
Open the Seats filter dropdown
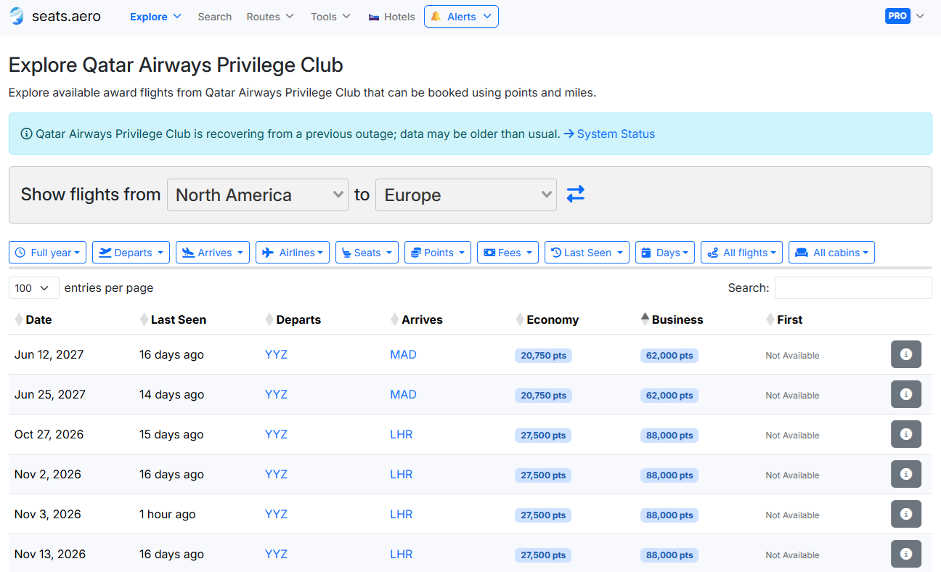(367, 253)
